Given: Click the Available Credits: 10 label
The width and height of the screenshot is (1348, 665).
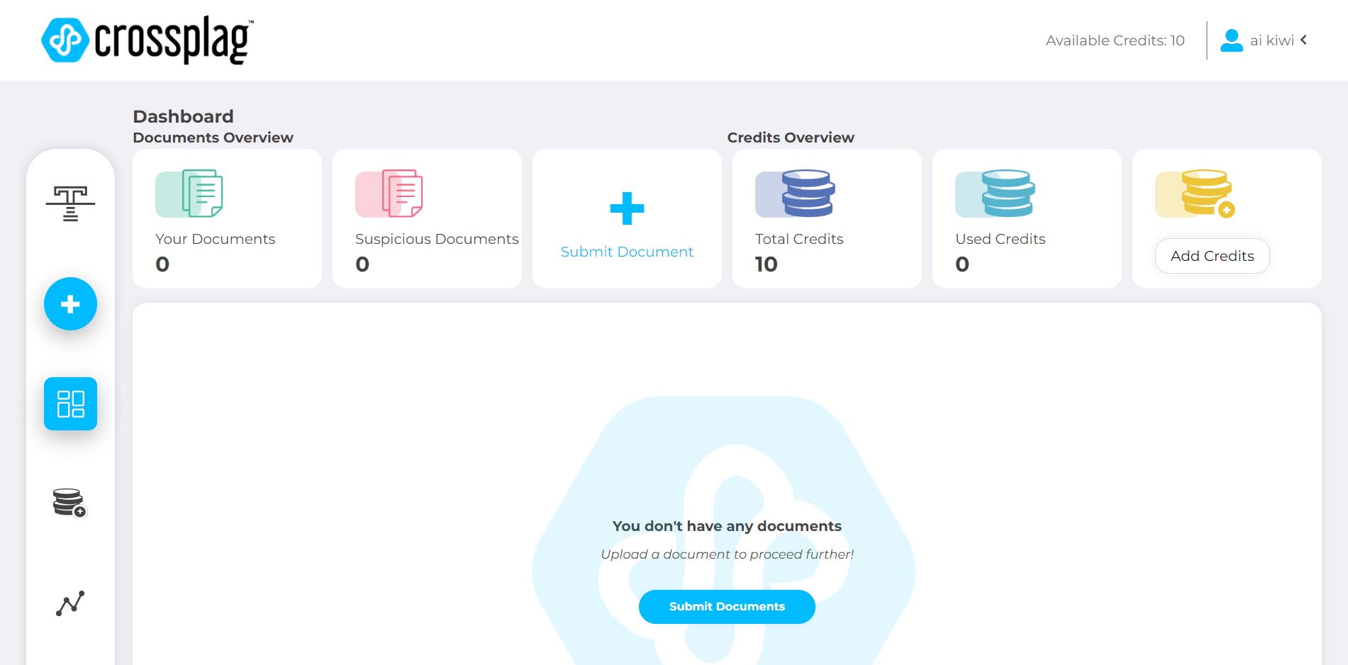Looking at the screenshot, I should click(1115, 40).
